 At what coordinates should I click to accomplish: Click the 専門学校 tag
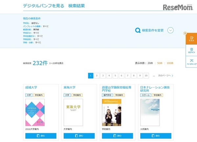click(107, 95)
